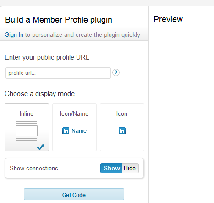Switch connections toggle to Hide
Screen dimensions: 214x203
pos(130,168)
